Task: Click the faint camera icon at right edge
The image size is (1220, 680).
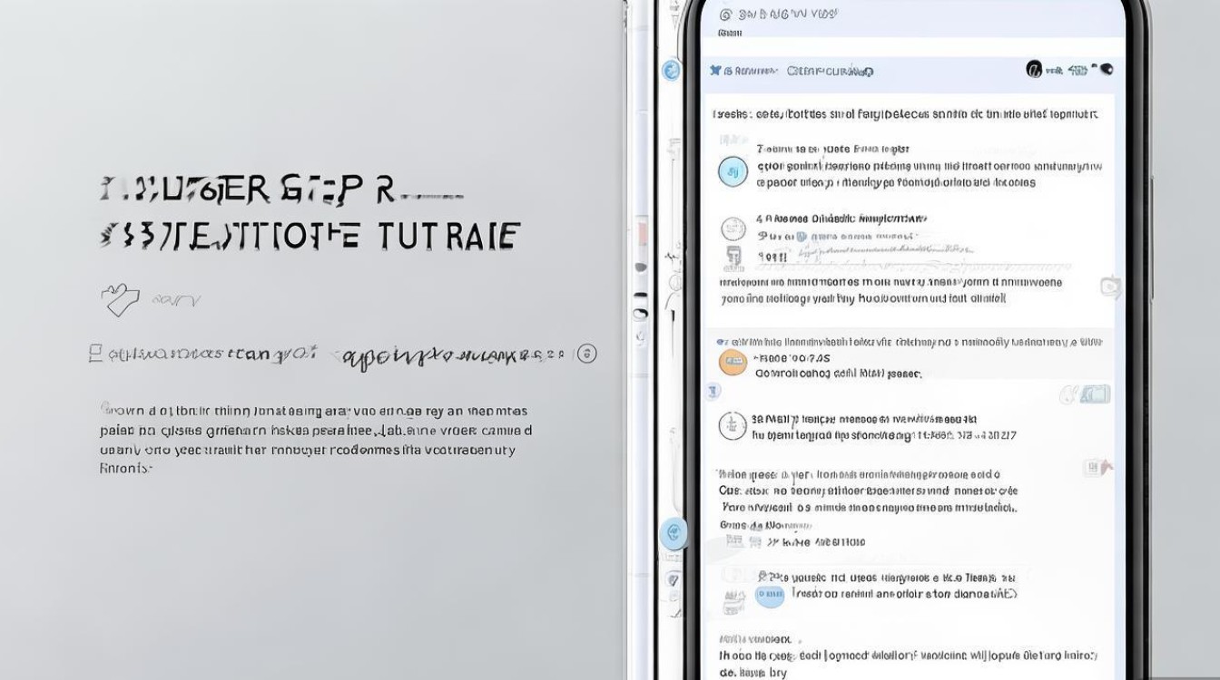Action: pyautogui.click(x=1110, y=287)
